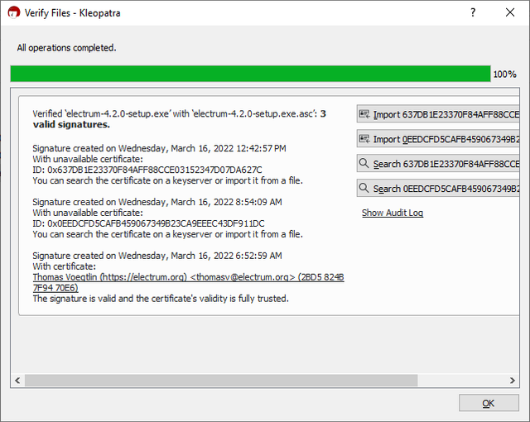This screenshot has width=530, height=422.
Task: Click 'All operations completed.' status text
Action: coord(66,48)
